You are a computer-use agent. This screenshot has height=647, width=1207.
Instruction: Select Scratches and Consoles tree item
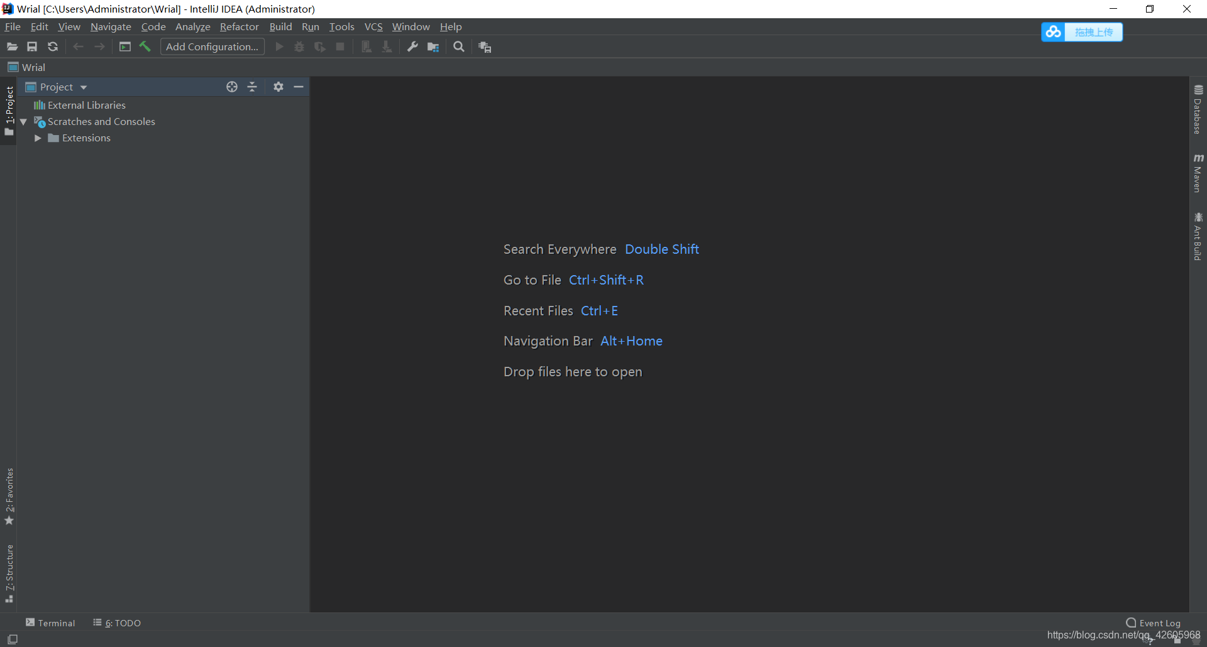(x=95, y=121)
